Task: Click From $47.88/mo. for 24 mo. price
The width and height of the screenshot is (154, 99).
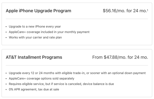Action: [120, 57]
